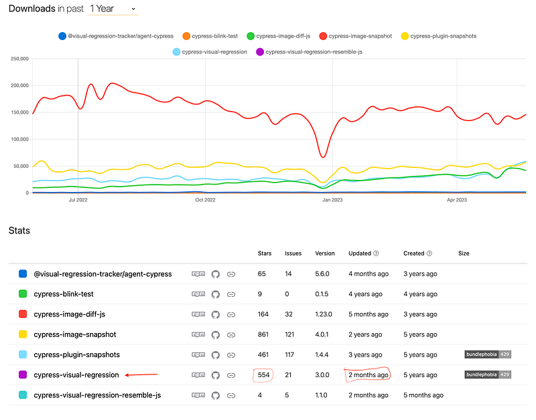Click npm icon for cypress-visual-regression-resemble-js
536x420 pixels.
pos(198,395)
